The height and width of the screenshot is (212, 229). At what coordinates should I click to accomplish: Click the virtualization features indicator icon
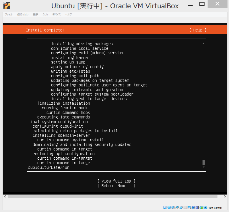click(x=197, y=207)
